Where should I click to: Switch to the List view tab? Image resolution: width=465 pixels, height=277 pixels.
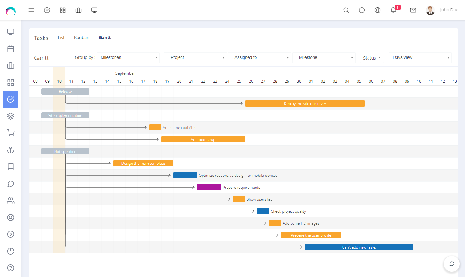click(x=61, y=37)
